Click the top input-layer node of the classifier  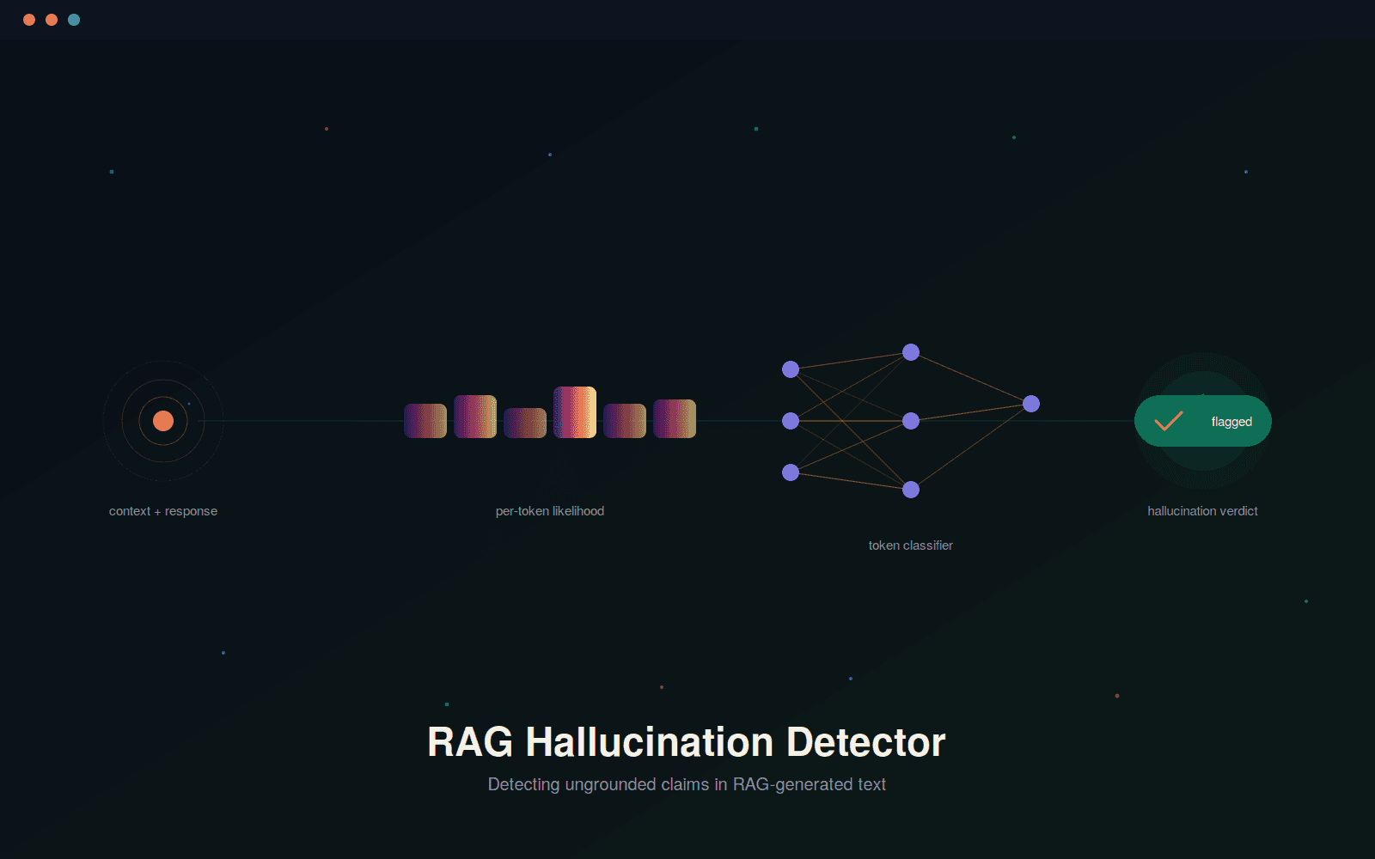791,369
